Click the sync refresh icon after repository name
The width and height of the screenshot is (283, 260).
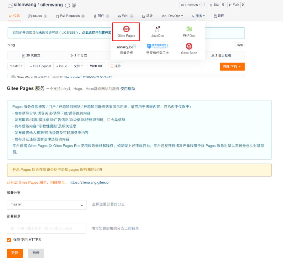point(67,5)
